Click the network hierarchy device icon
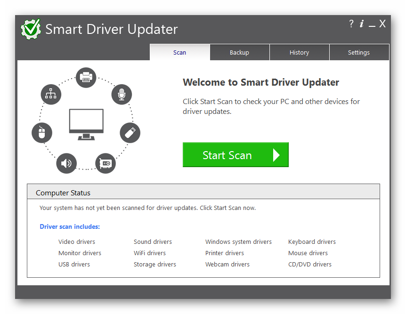This screenshot has height=314, width=406. click(51, 94)
